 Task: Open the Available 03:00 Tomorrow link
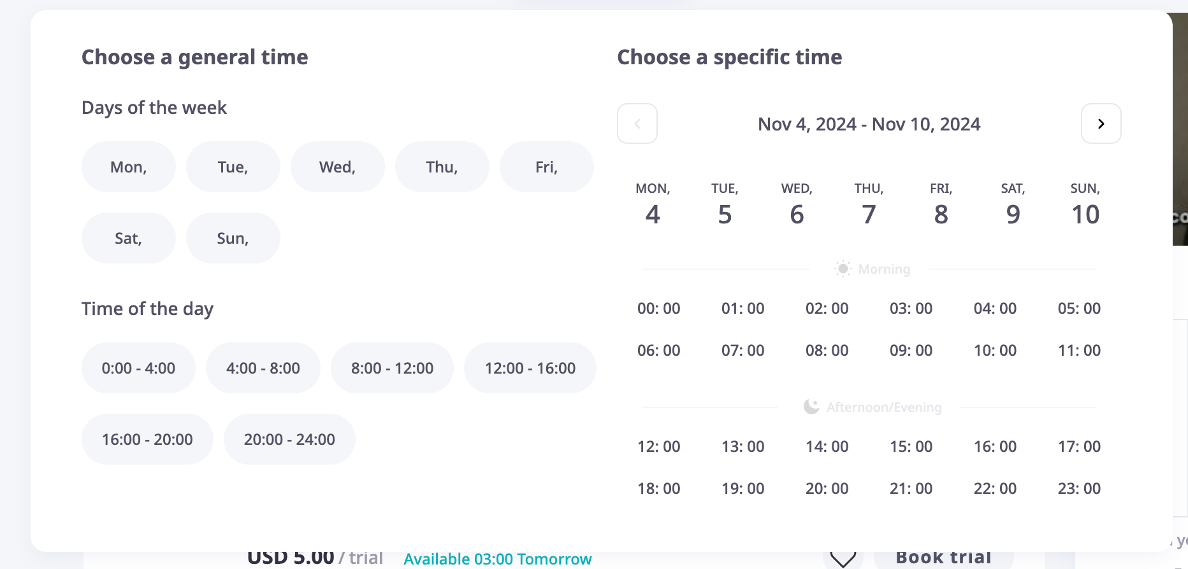497,559
